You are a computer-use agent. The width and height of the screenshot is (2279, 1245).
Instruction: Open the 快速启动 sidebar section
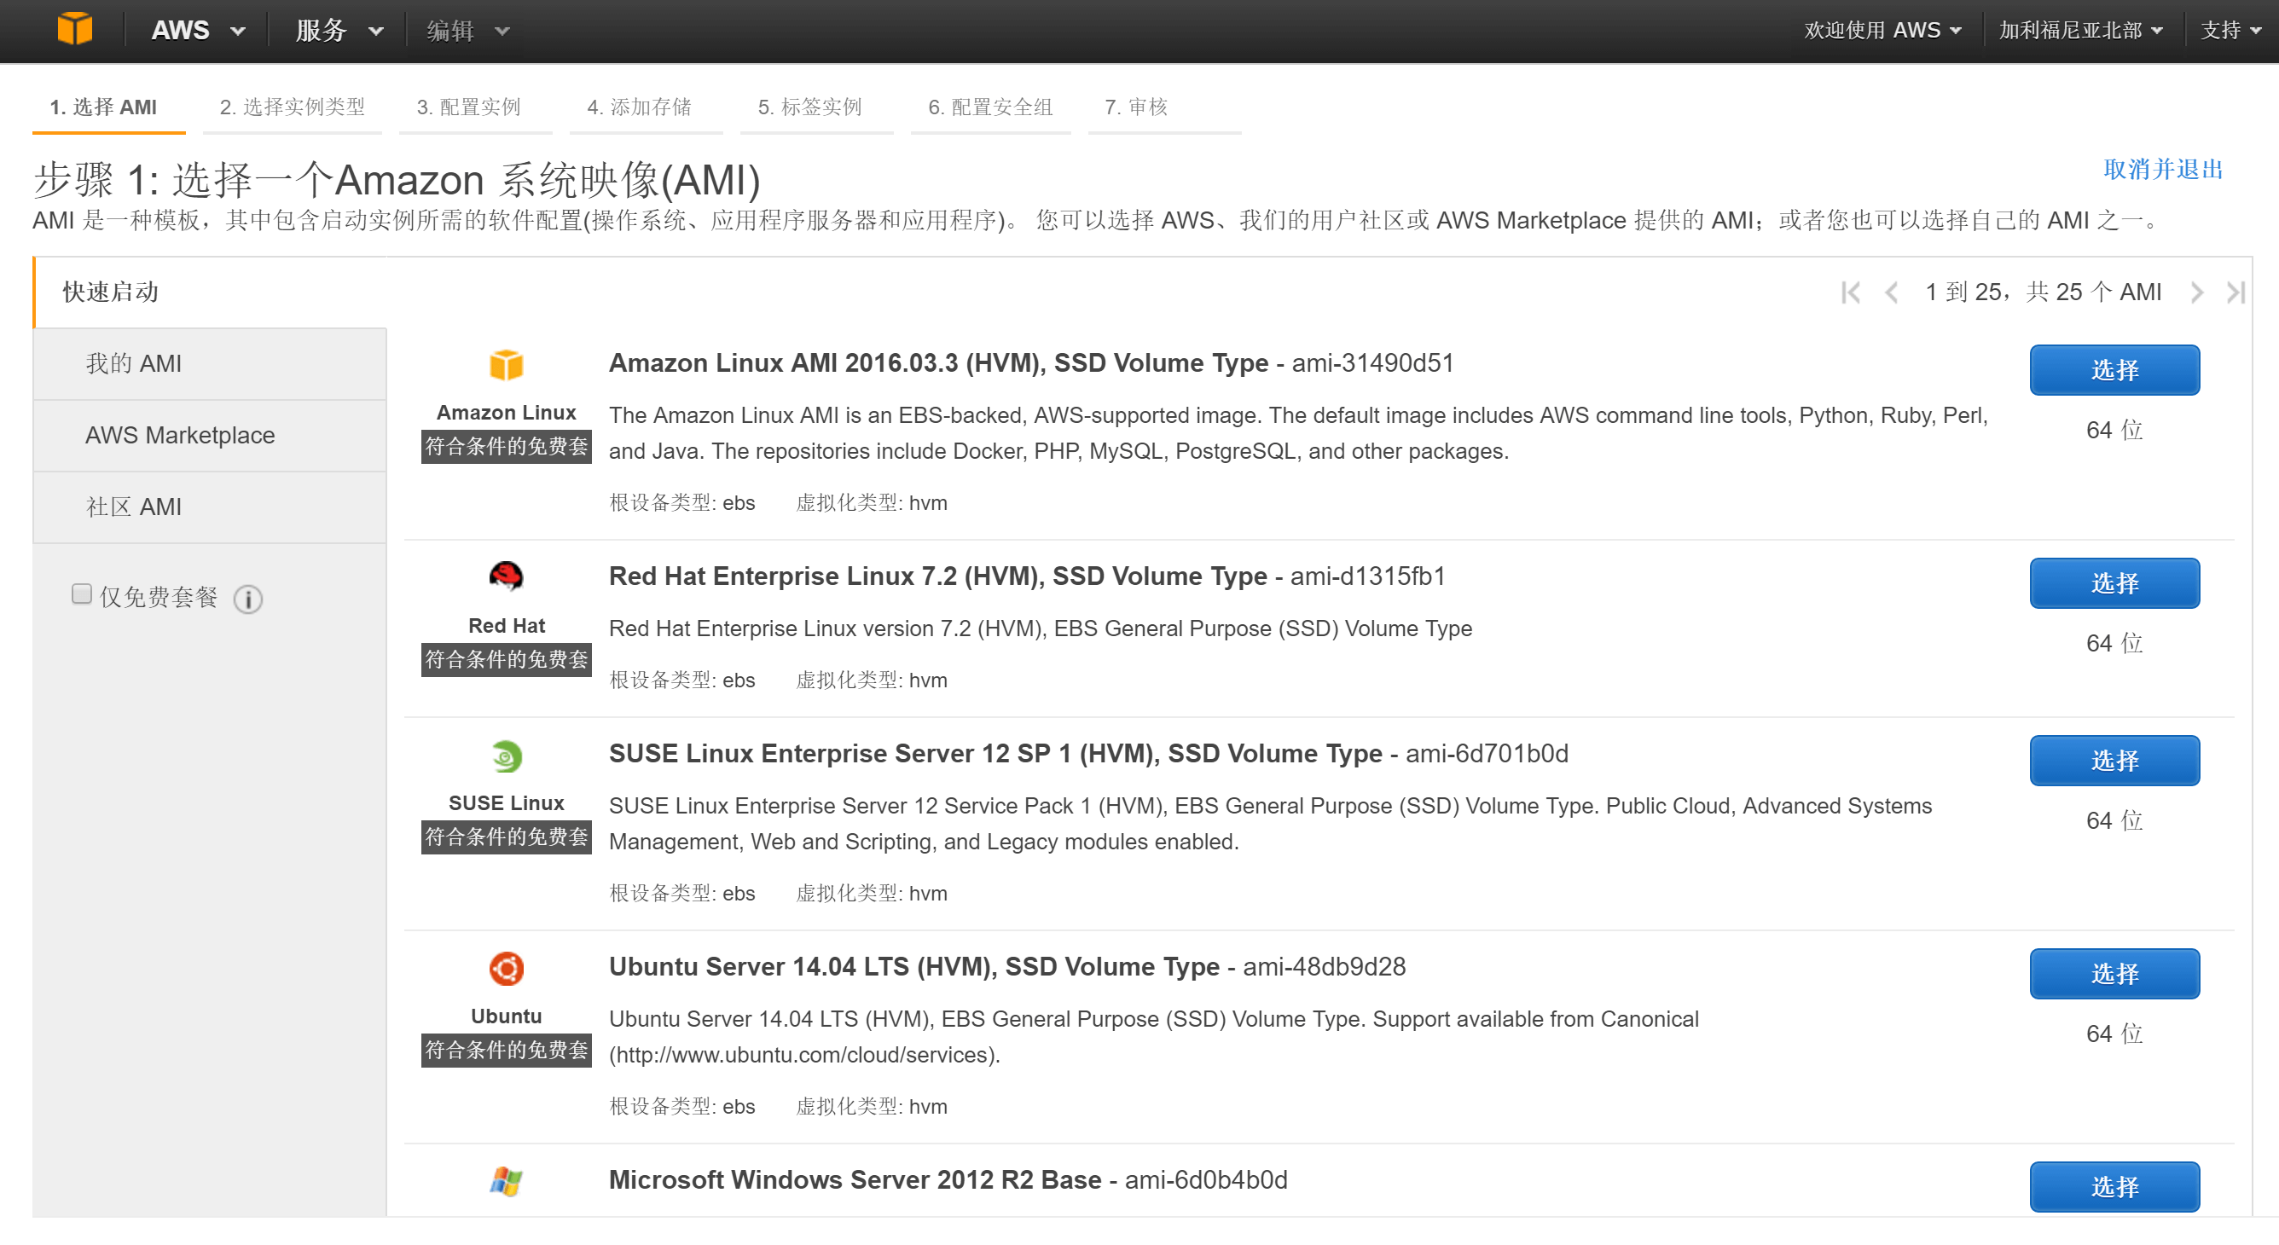point(211,292)
